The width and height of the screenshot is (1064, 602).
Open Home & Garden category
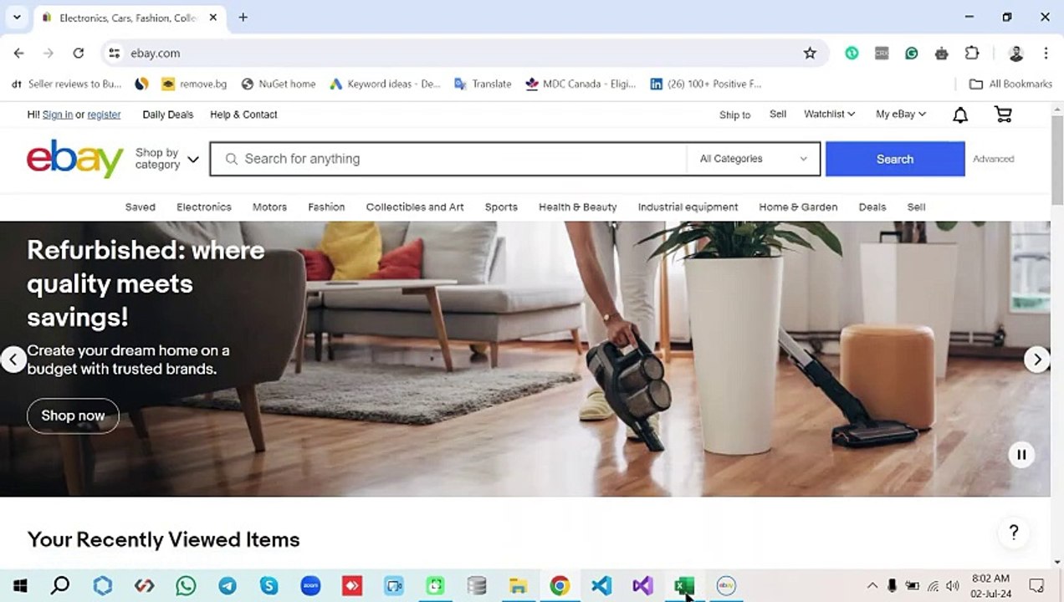(798, 207)
